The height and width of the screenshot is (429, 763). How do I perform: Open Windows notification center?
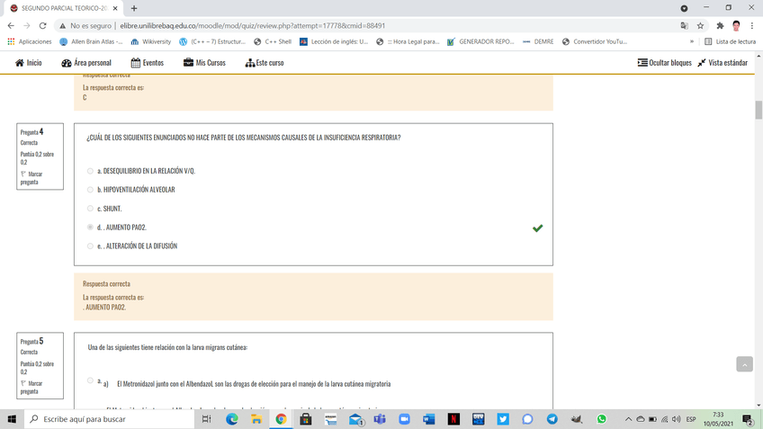[748, 419]
